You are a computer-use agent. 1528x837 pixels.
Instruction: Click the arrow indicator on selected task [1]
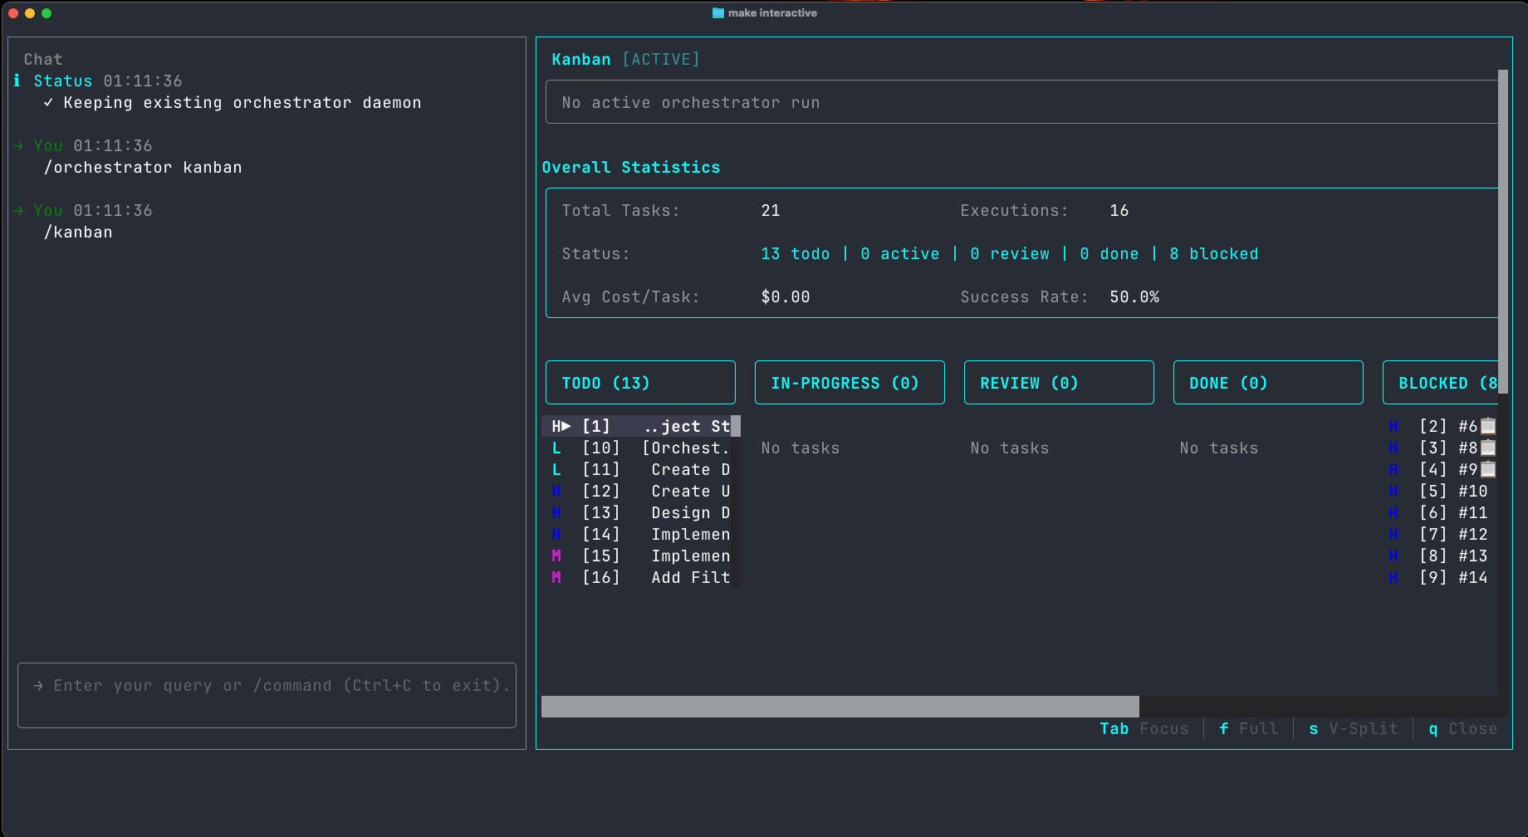[x=567, y=426]
